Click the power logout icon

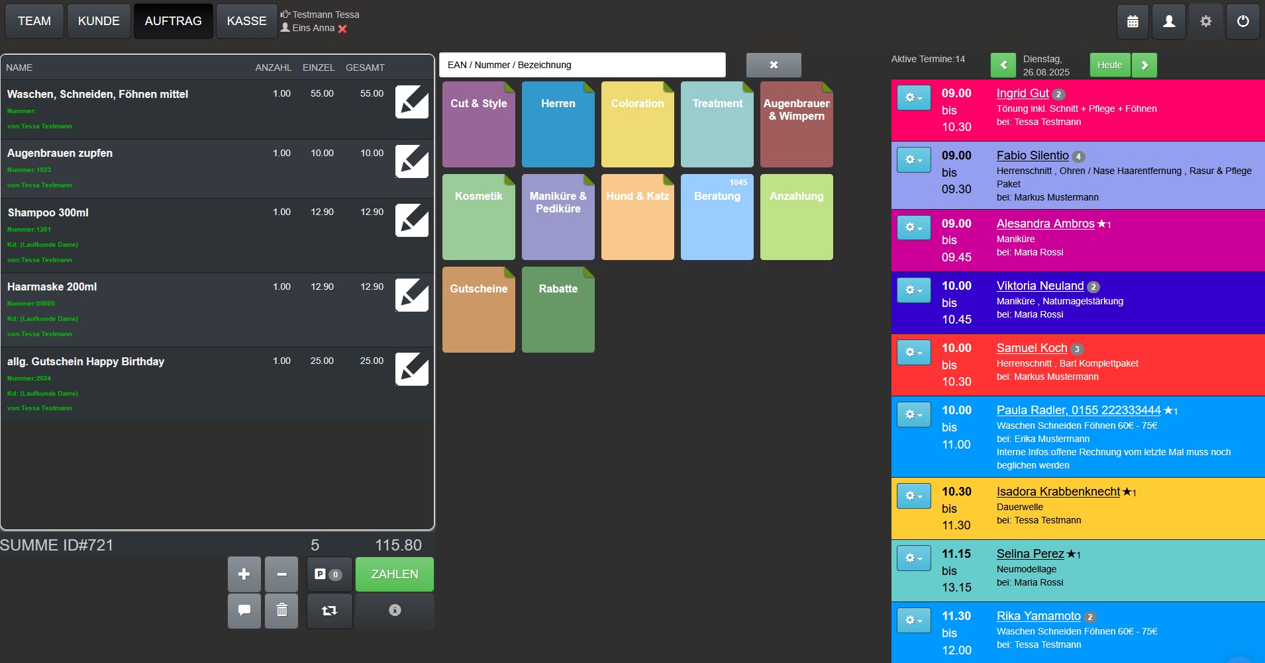[1242, 22]
